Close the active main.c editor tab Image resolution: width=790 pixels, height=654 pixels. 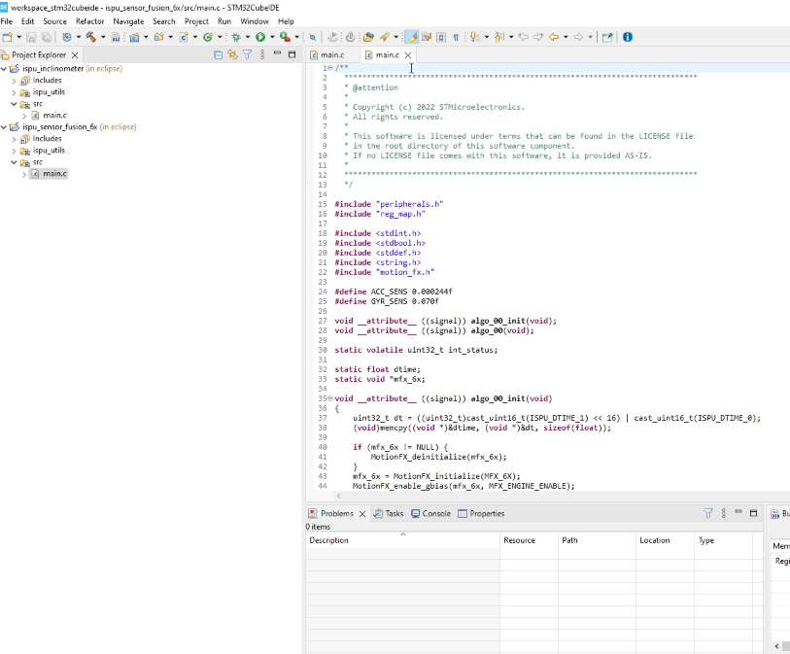(408, 55)
